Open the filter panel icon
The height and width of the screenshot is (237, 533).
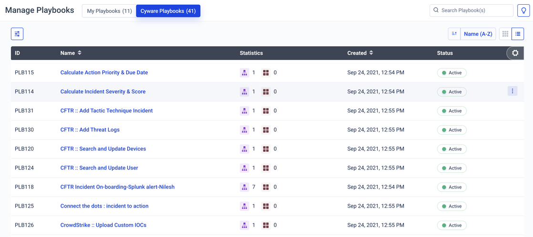tap(17, 34)
